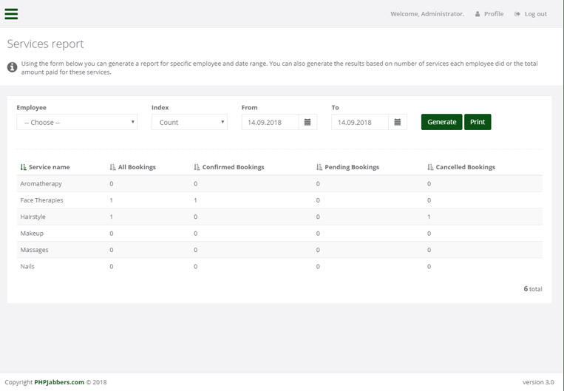
Task: Select the Hairstyle service name
Action: [33, 217]
